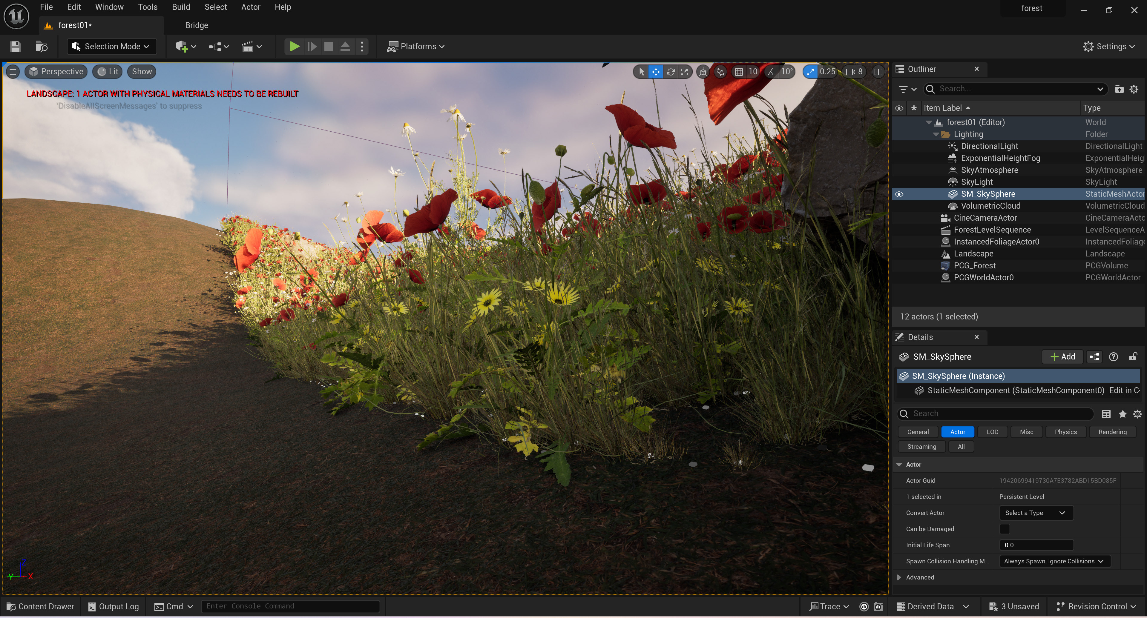The image size is (1147, 618).
Task: Toggle the Can be Damaged checkbox
Action: (x=1005, y=529)
